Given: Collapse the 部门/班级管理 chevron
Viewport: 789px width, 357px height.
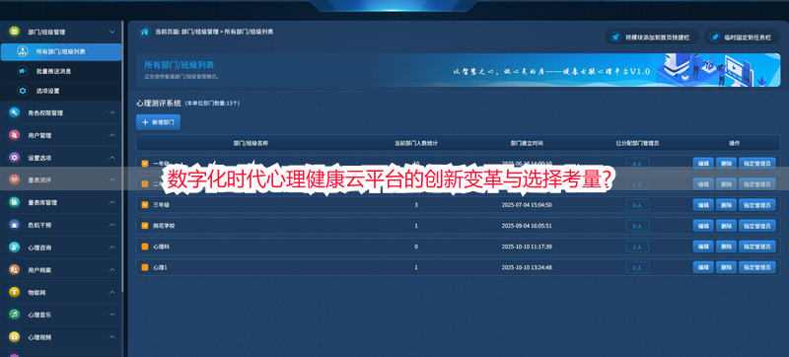Looking at the screenshot, I should click(112, 32).
